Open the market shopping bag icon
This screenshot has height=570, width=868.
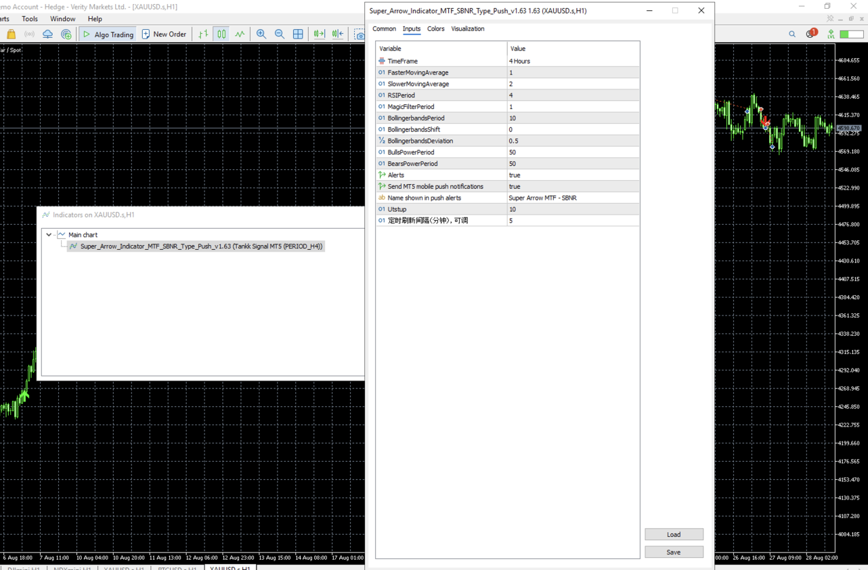pyautogui.click(x=11, y=34)
